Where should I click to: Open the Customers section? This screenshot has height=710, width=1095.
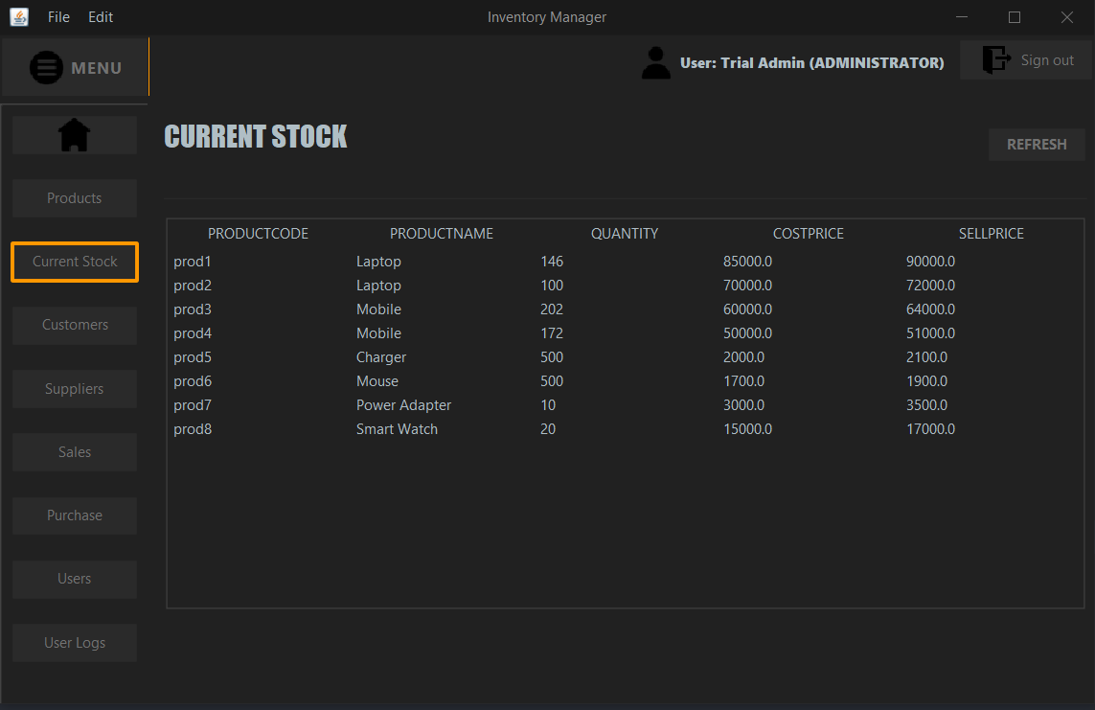[74, 325]
